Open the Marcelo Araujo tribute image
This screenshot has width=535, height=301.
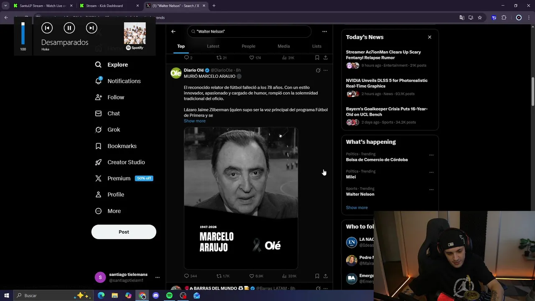pos(241,198)
